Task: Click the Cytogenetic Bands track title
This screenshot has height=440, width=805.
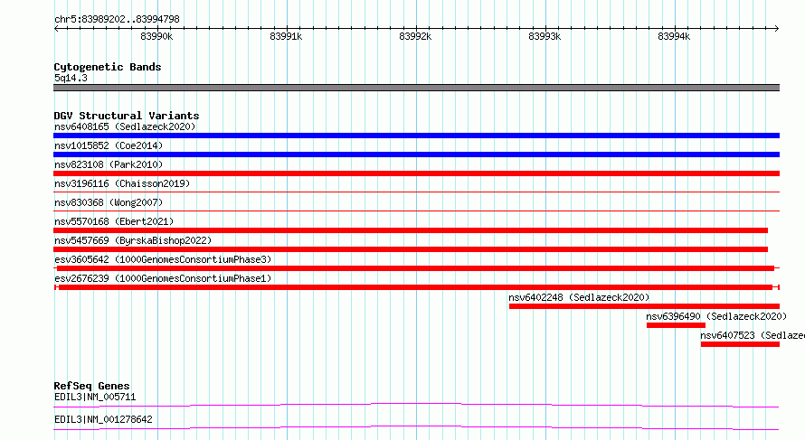Action: [108, 67]
